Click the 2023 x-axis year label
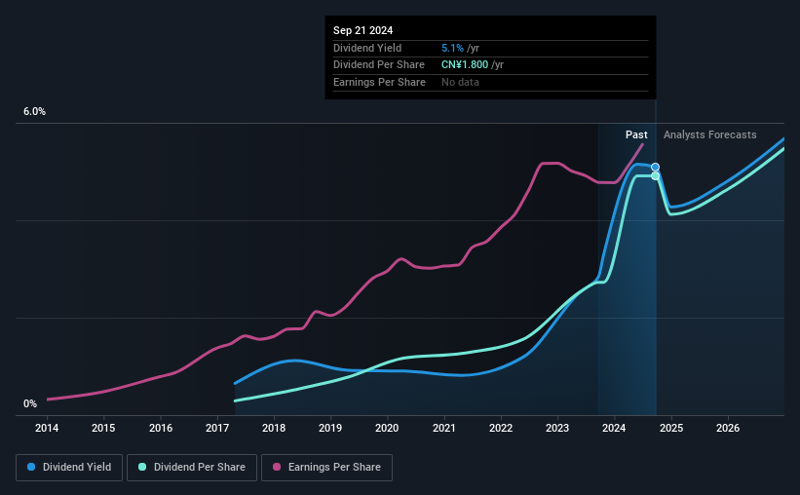Image resolution: width=800 pixels, height=495 pixels. point(557,428)
